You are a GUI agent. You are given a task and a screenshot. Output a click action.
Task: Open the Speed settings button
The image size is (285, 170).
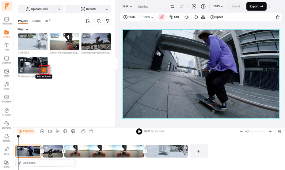pyautogui.click(x=217, y=17)
